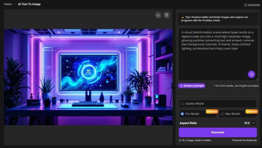Click the Enhance prompts button
262x148 pixels.
(x=192, y=86)
